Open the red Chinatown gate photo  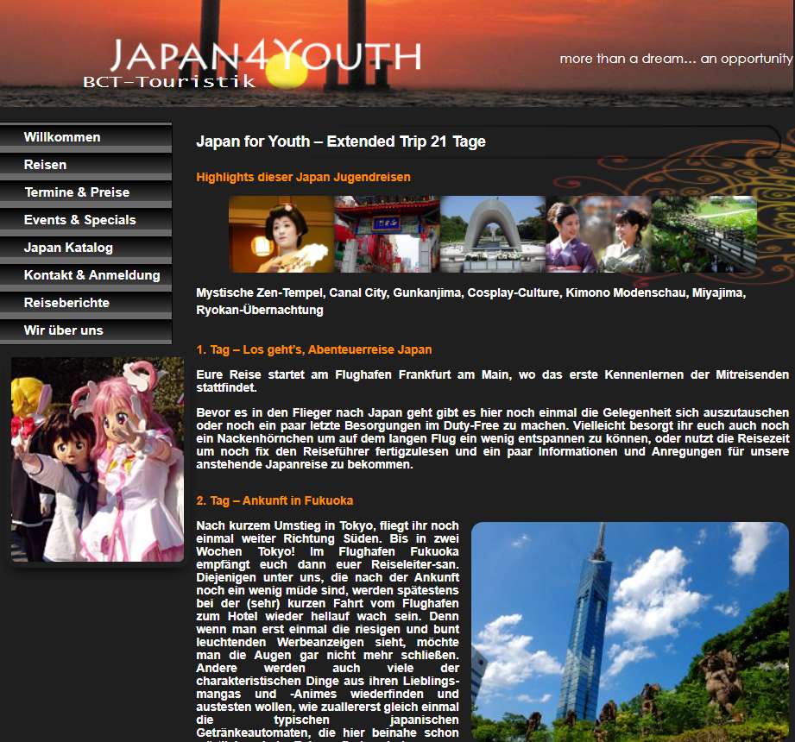pos(387,234)
